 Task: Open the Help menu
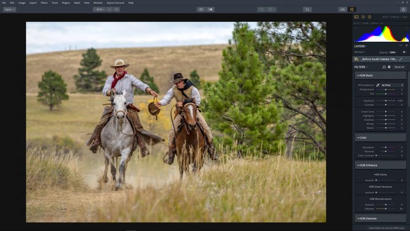[x=131, y=3]
